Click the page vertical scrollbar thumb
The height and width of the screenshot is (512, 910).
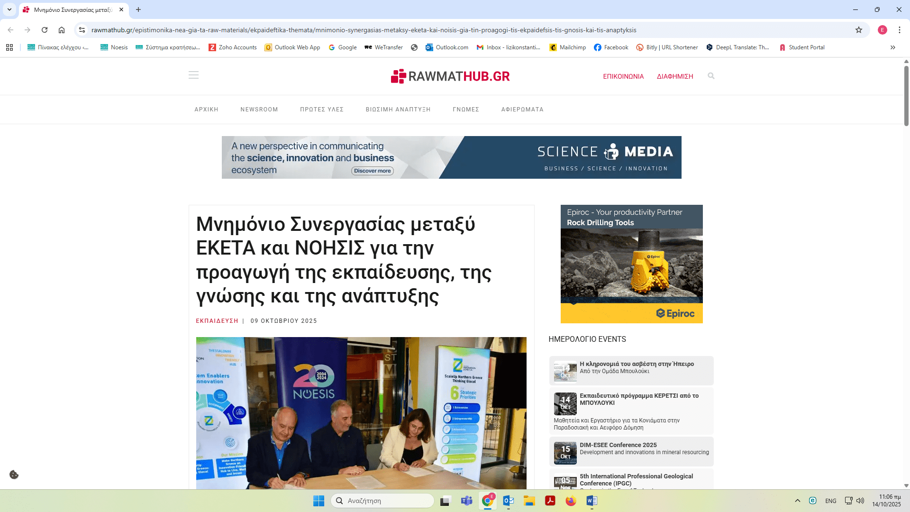click(x=906, y=95)
